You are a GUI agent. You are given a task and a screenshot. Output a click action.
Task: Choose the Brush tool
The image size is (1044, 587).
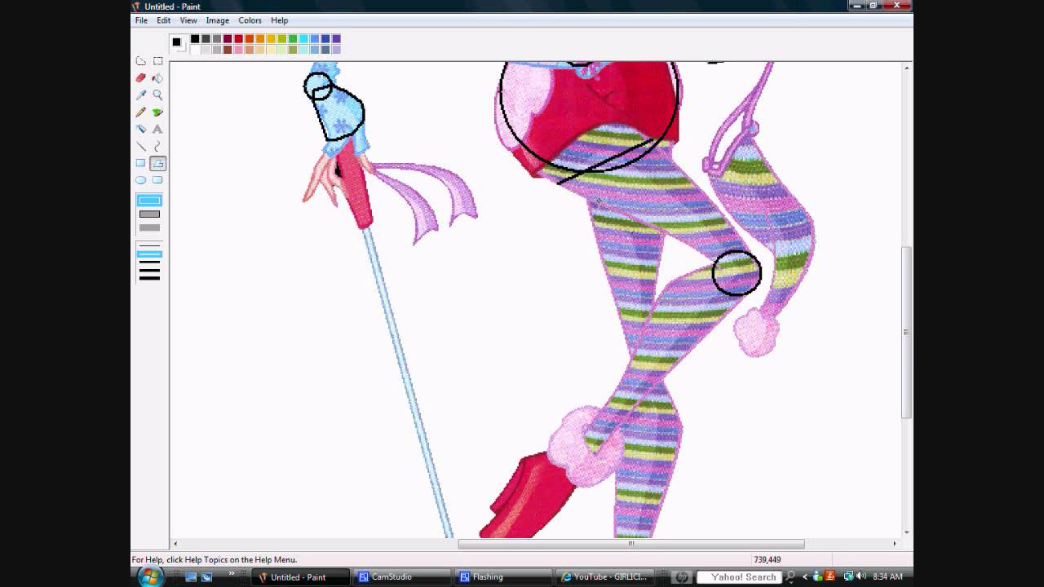coord(157,113)
